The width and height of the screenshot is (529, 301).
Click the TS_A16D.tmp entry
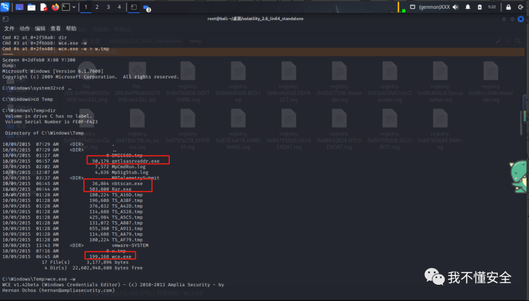coord(127,195)
